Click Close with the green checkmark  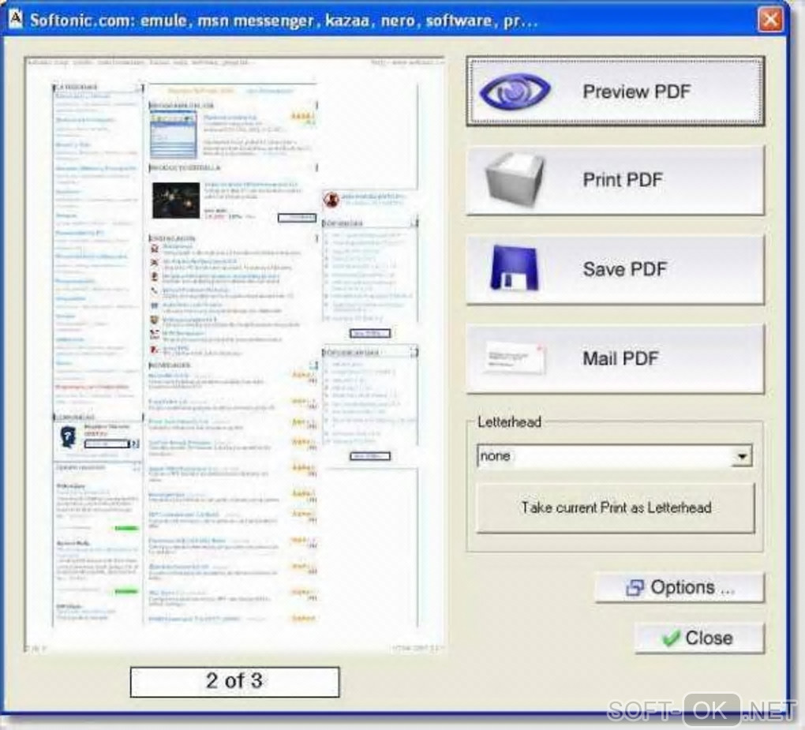click(x=699, y=638)
